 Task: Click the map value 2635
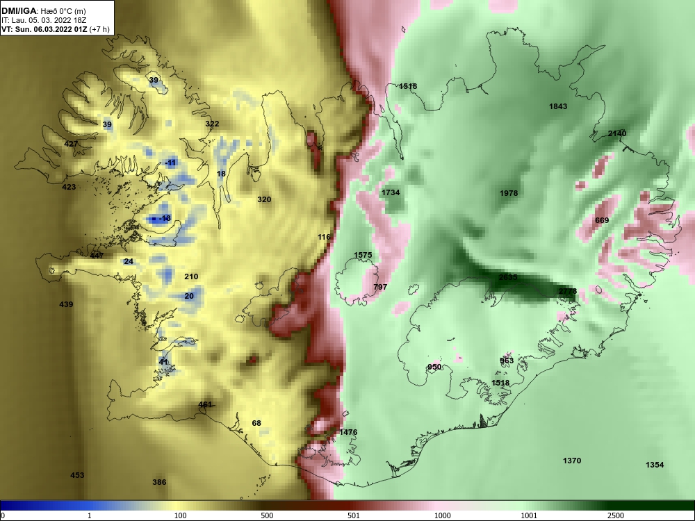(x=508, y=277)
